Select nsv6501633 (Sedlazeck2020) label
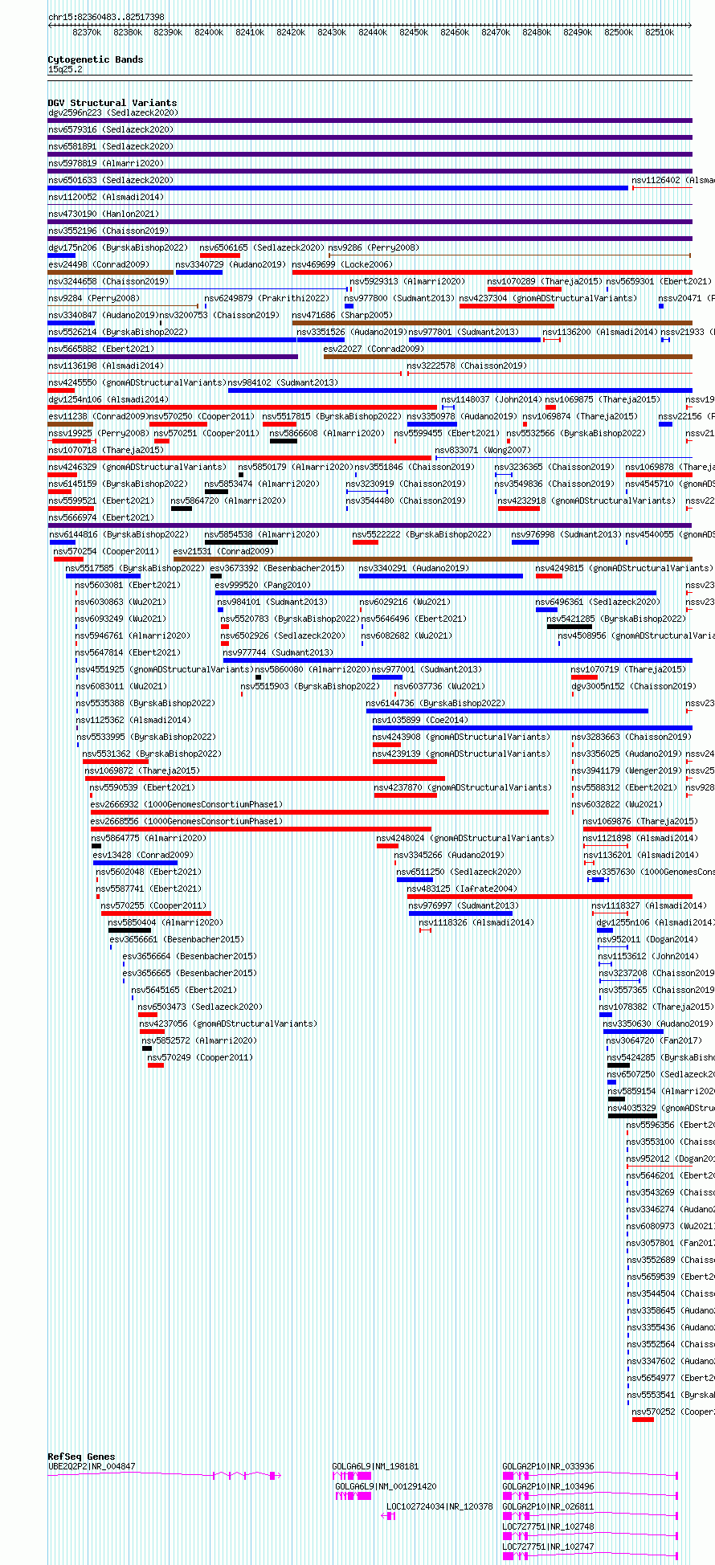Screen dimensions: 715x1565 (x=111, y=180)
